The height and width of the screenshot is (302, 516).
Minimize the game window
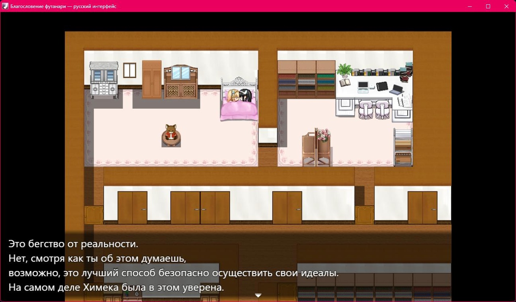pos(470,6)
